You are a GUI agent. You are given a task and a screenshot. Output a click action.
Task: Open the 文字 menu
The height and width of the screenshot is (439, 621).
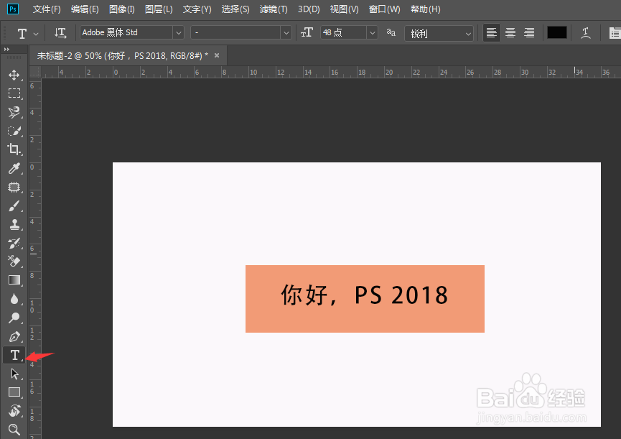click(x=197, y=9)
